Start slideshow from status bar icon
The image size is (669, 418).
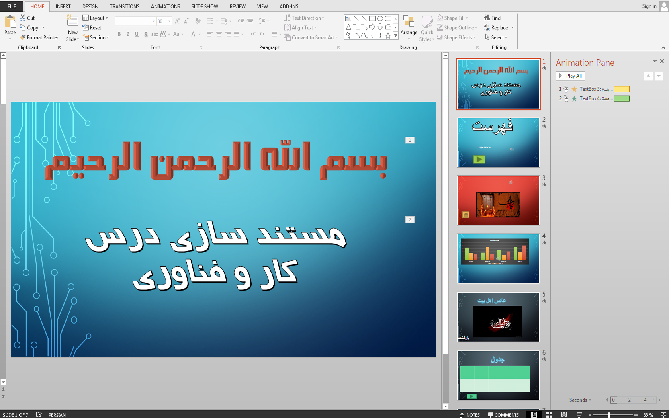579,415
